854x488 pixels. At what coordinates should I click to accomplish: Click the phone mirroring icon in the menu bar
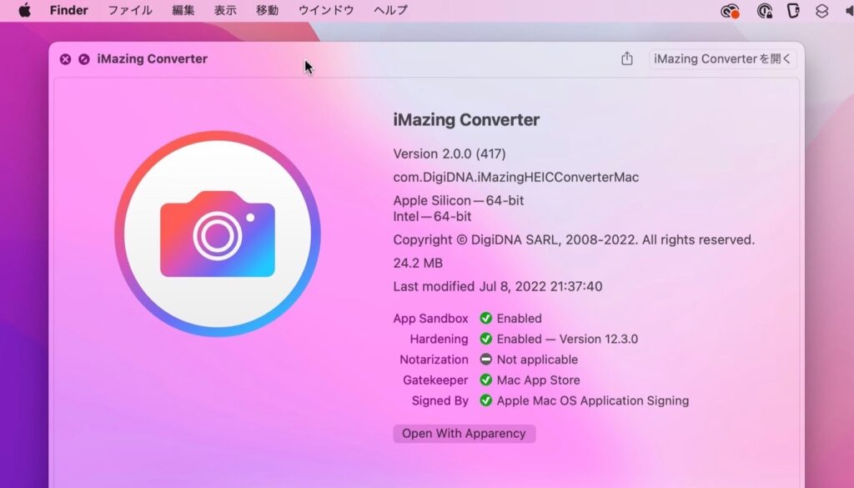pos(794,10)
